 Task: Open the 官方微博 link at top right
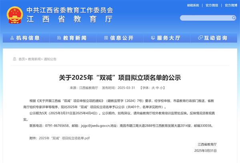pos(230,6)
